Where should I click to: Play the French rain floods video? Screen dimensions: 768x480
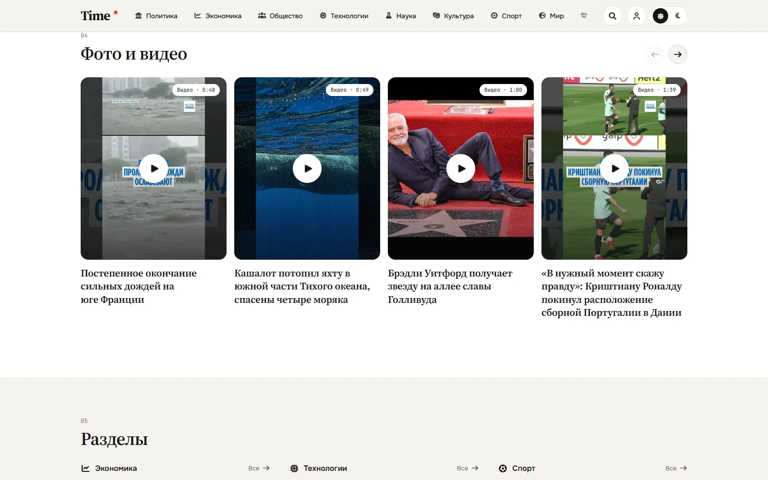(x=154, y=168)
